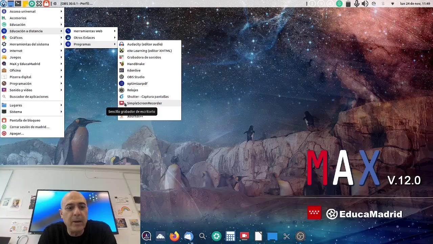
Task: Open the Educación category
Action: click(32, 24)
